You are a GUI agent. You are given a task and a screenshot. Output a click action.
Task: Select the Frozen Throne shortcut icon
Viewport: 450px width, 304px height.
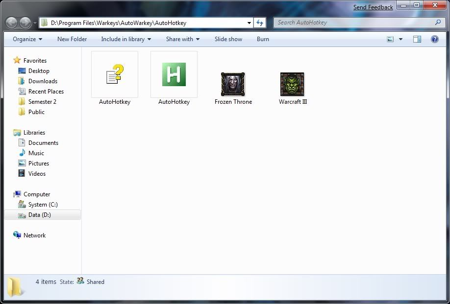click(x=233, y=84)
